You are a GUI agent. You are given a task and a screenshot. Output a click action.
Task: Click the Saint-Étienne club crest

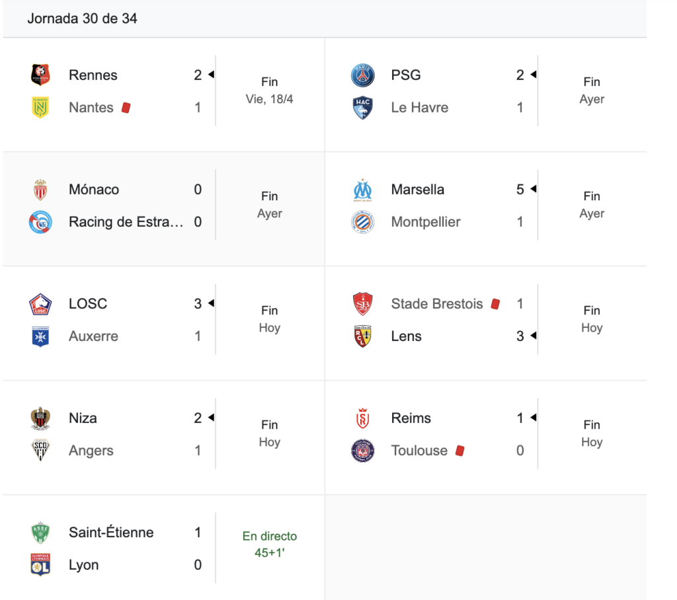(x=40, y=533)
